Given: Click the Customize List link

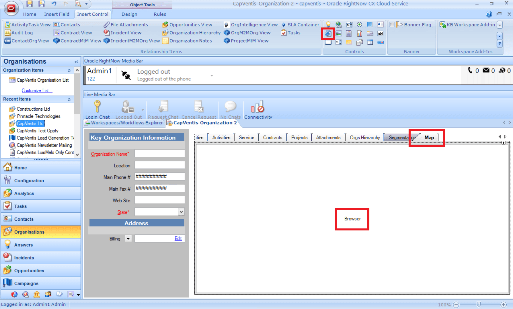Looking at the screenshot, I should click(37, 91).
